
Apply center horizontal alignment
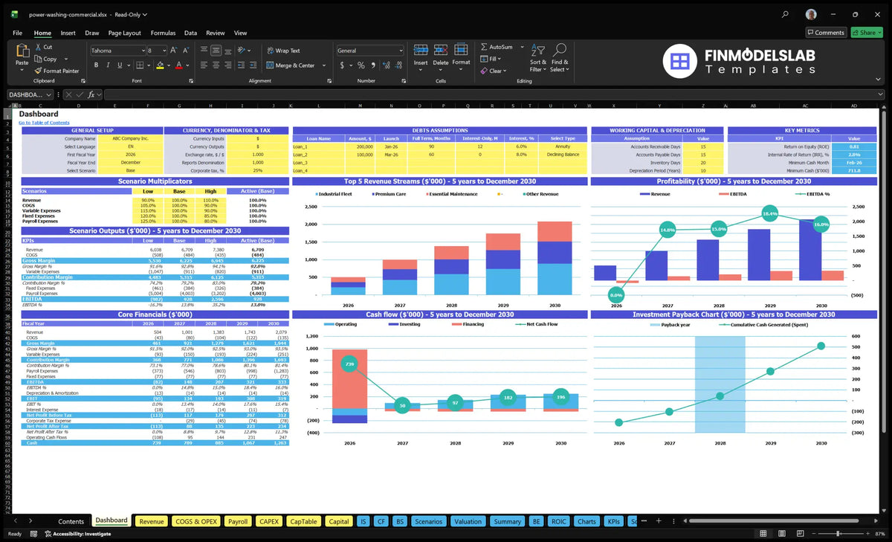[x=216, y=65]
